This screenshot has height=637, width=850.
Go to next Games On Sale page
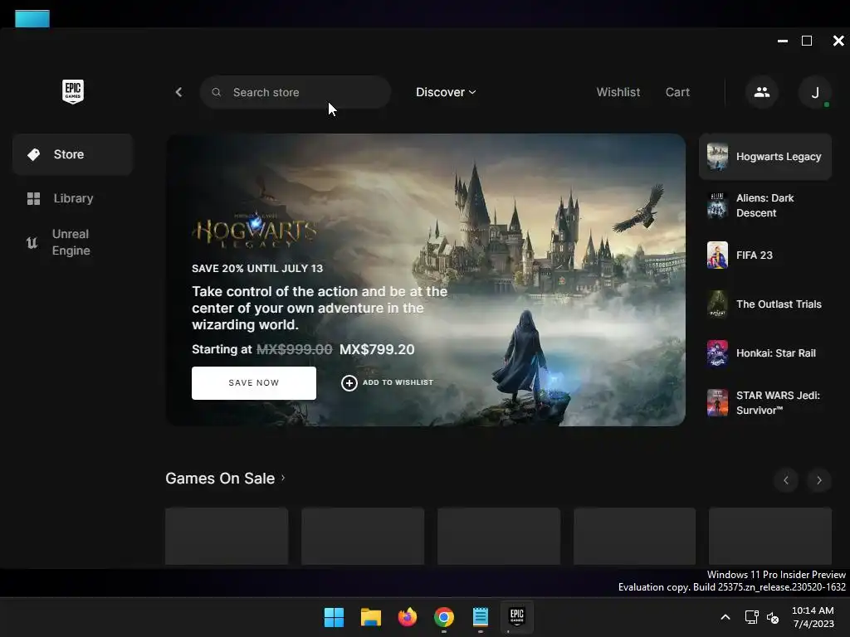point(819,480)
